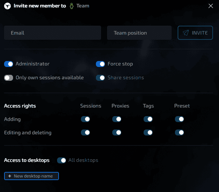The width and height of the screenshot is (219, 192).
Task: Focus the Email input field
Action: (x=53, y=33)
